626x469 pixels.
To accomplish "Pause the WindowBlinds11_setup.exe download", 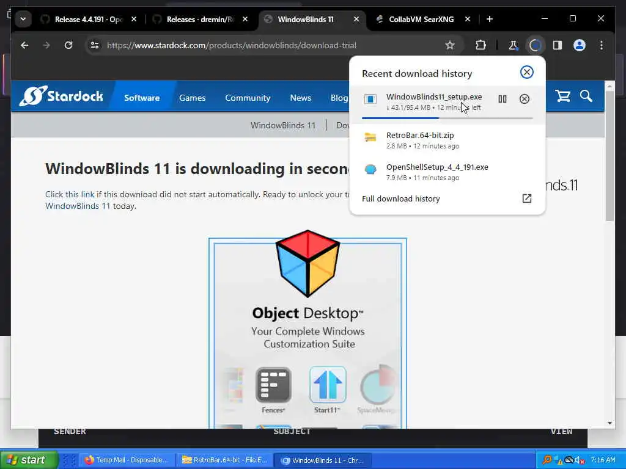I will 503,99.
